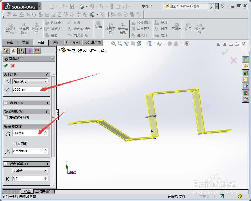Open the DimXpertManager tab icon
The height and width of the screenshot is (201, 251).
(x=29, y=51)
